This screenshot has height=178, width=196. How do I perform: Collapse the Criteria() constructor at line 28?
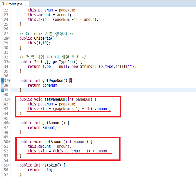[9, 38]
